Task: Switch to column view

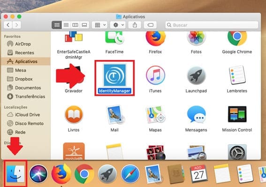Action: [x=75, y=25]
